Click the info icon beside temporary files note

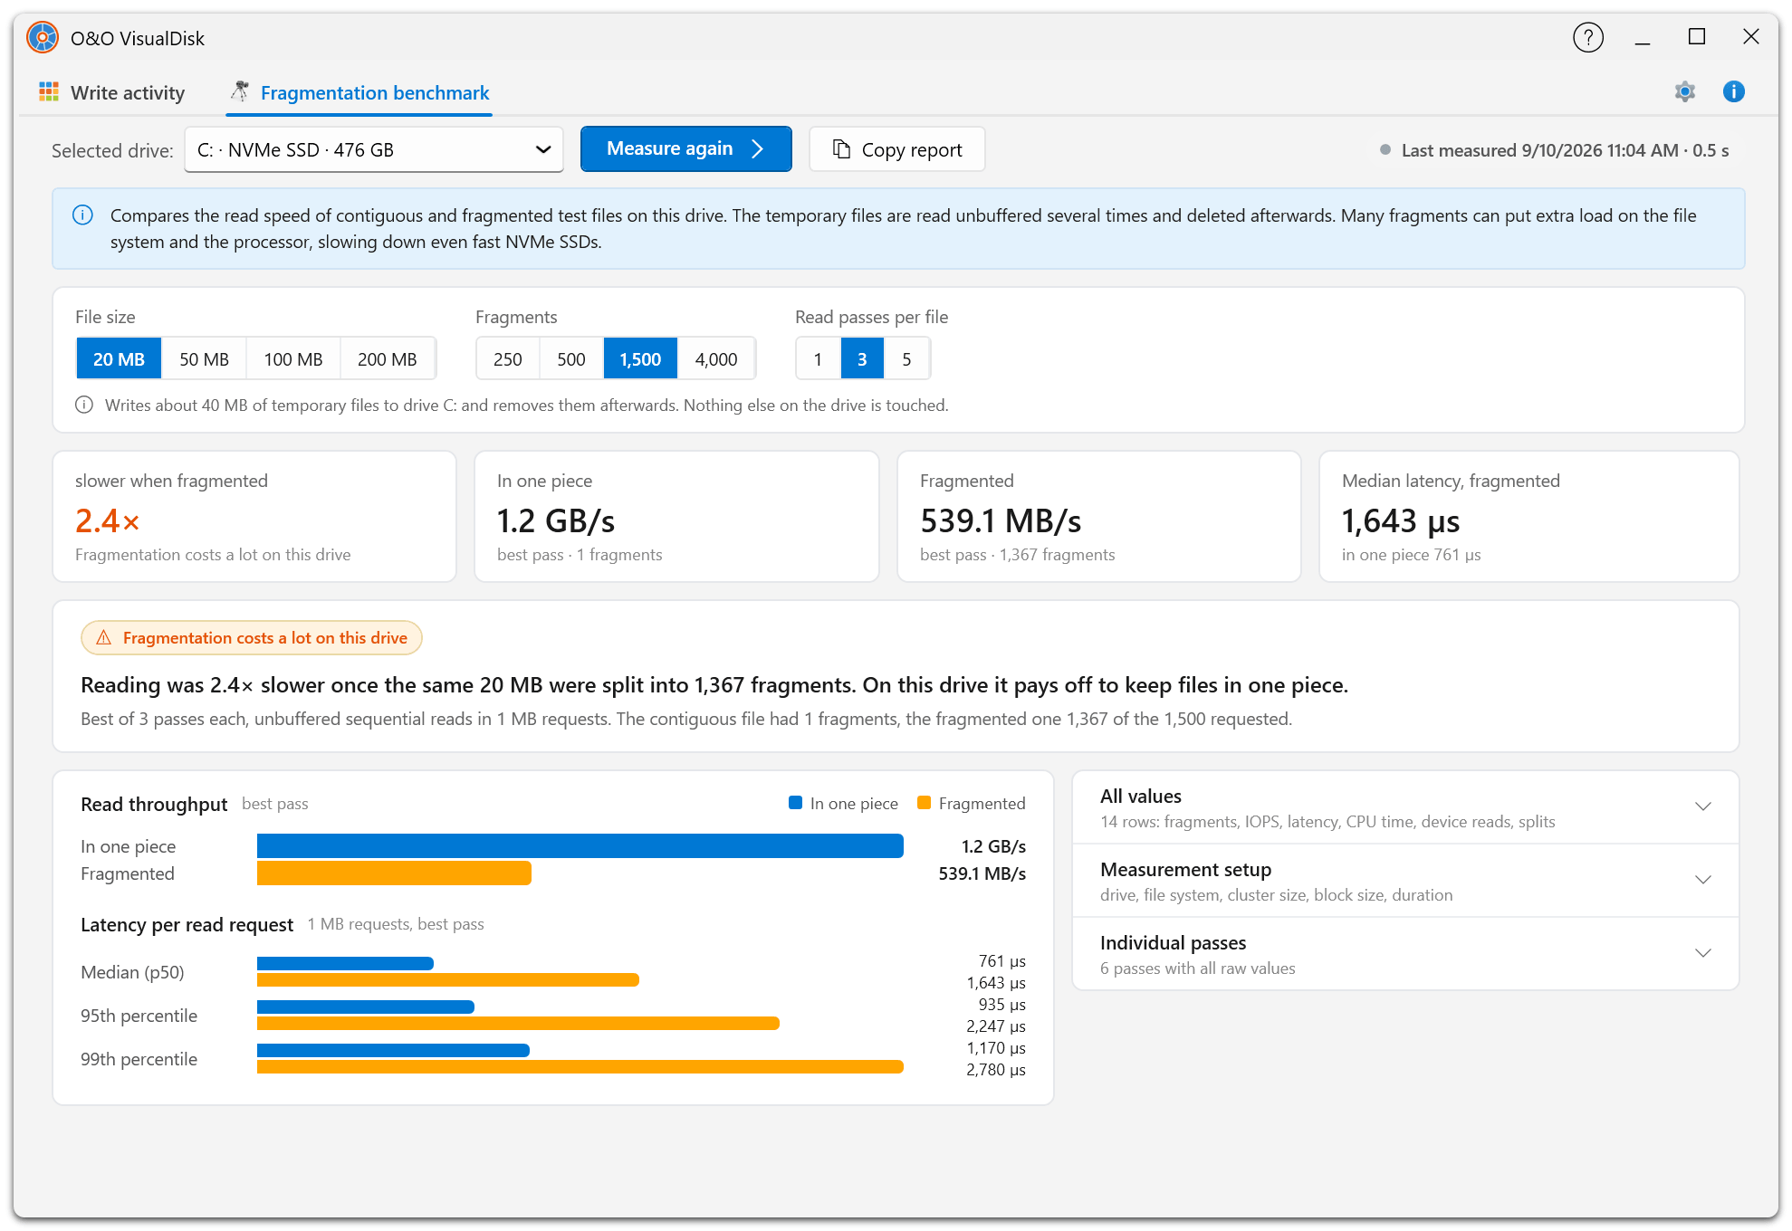point(84,405)
